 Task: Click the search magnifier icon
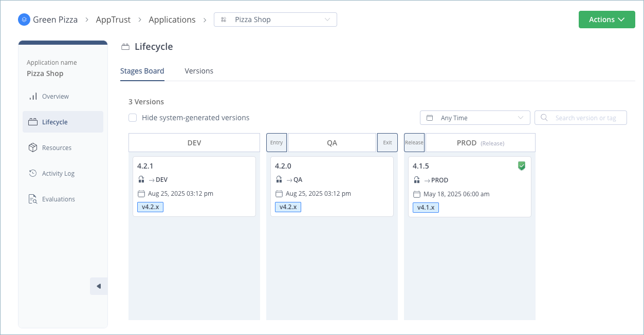point(544,118)
